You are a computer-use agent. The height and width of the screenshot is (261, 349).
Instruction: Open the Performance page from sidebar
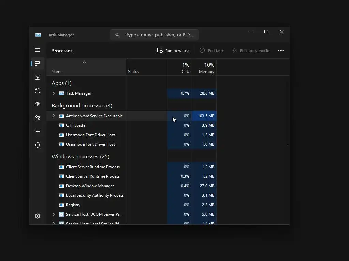(x=37, y=77)
